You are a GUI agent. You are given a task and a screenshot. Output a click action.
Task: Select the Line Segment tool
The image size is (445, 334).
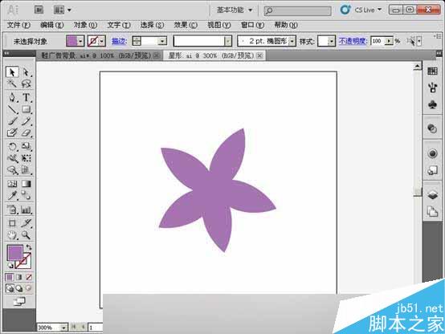12,109
